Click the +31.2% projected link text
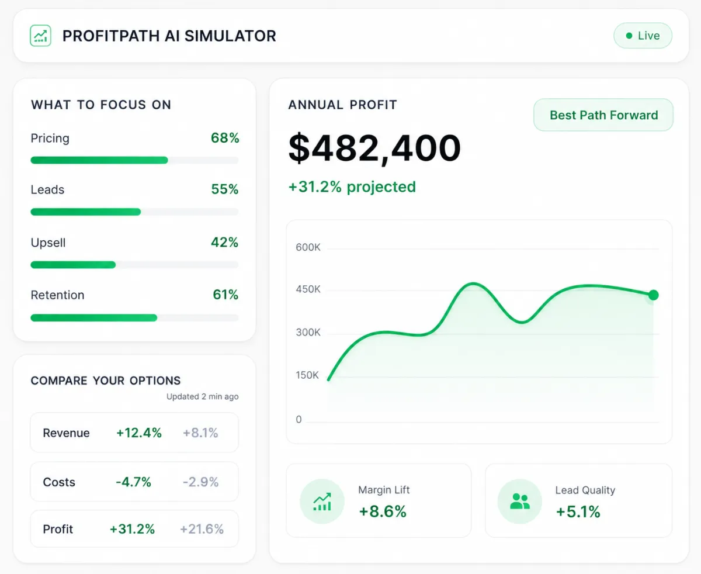The width and height of the screenshot is (701, 574). [352, 187]
